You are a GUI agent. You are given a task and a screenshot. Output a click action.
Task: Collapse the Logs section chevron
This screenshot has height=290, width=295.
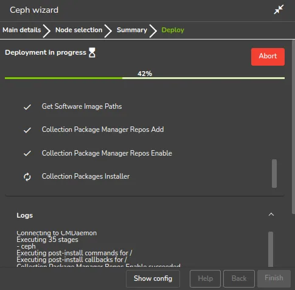[x=271, y=215]
